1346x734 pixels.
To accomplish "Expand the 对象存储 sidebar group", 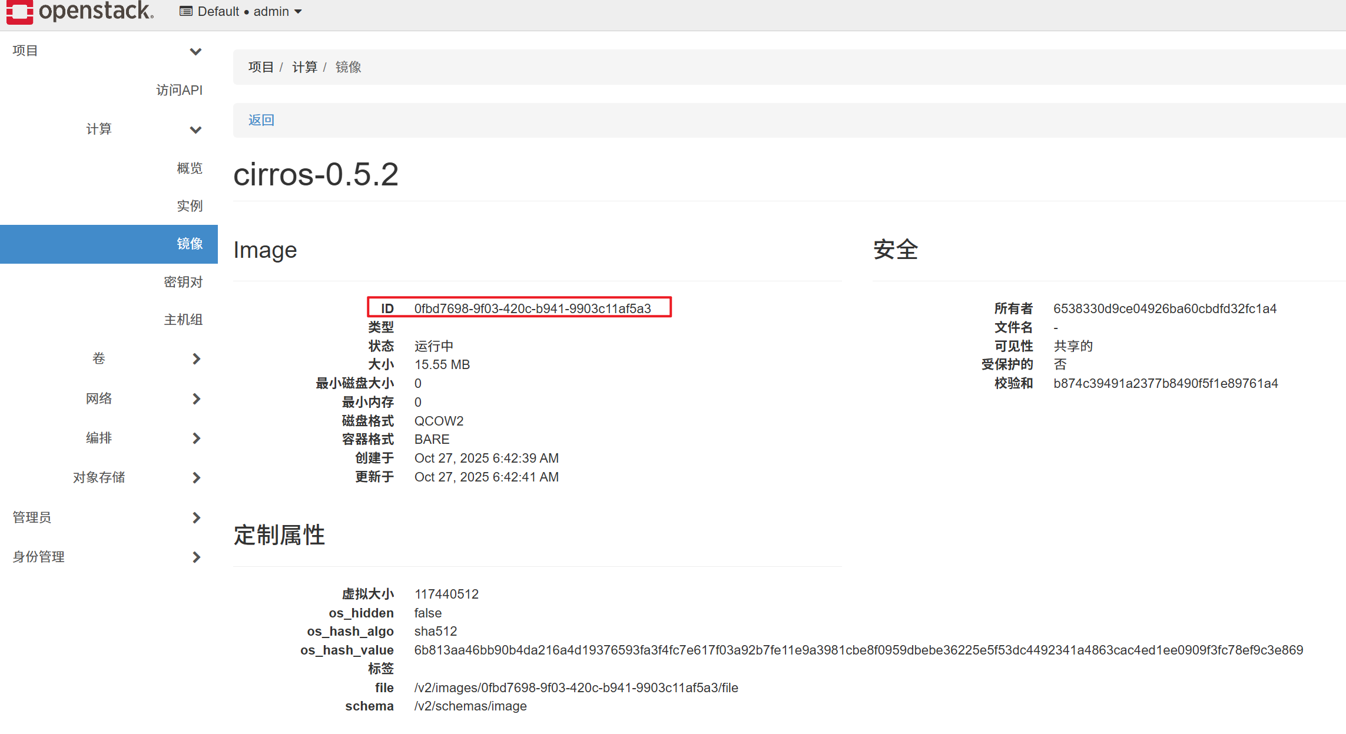I will coord(196,477).
